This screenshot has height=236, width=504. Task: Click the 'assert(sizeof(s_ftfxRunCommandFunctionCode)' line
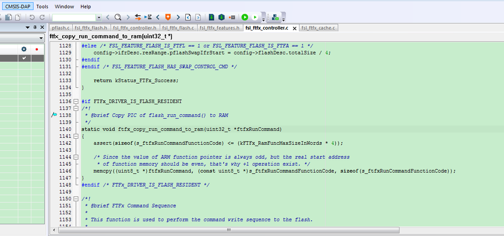pos(218,143)
